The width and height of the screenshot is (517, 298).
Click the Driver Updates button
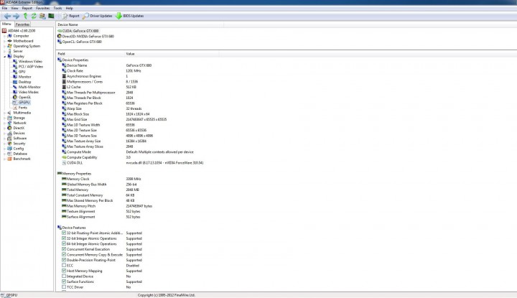pos(97,16)
